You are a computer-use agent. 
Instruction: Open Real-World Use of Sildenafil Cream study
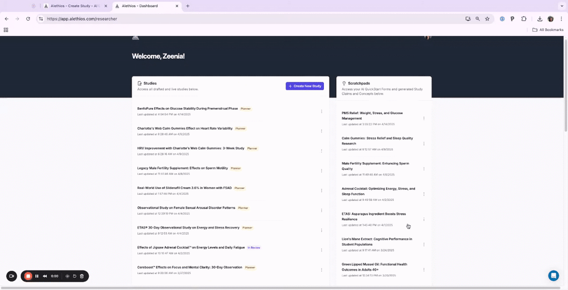tap(184, 188)
